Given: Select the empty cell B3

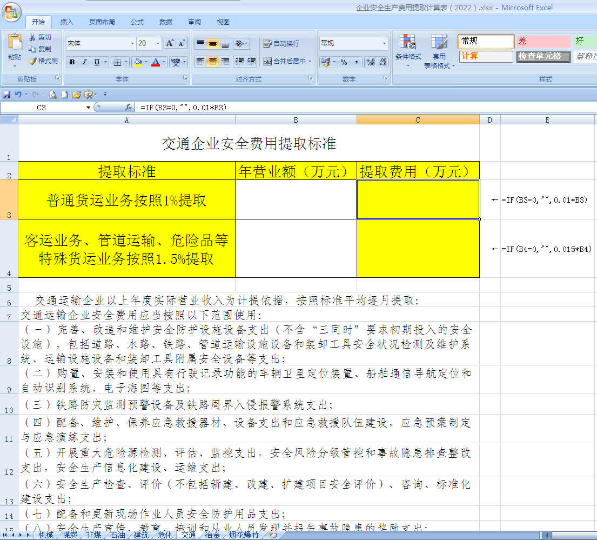Looking at the screenshot, I should pos(296,199).
